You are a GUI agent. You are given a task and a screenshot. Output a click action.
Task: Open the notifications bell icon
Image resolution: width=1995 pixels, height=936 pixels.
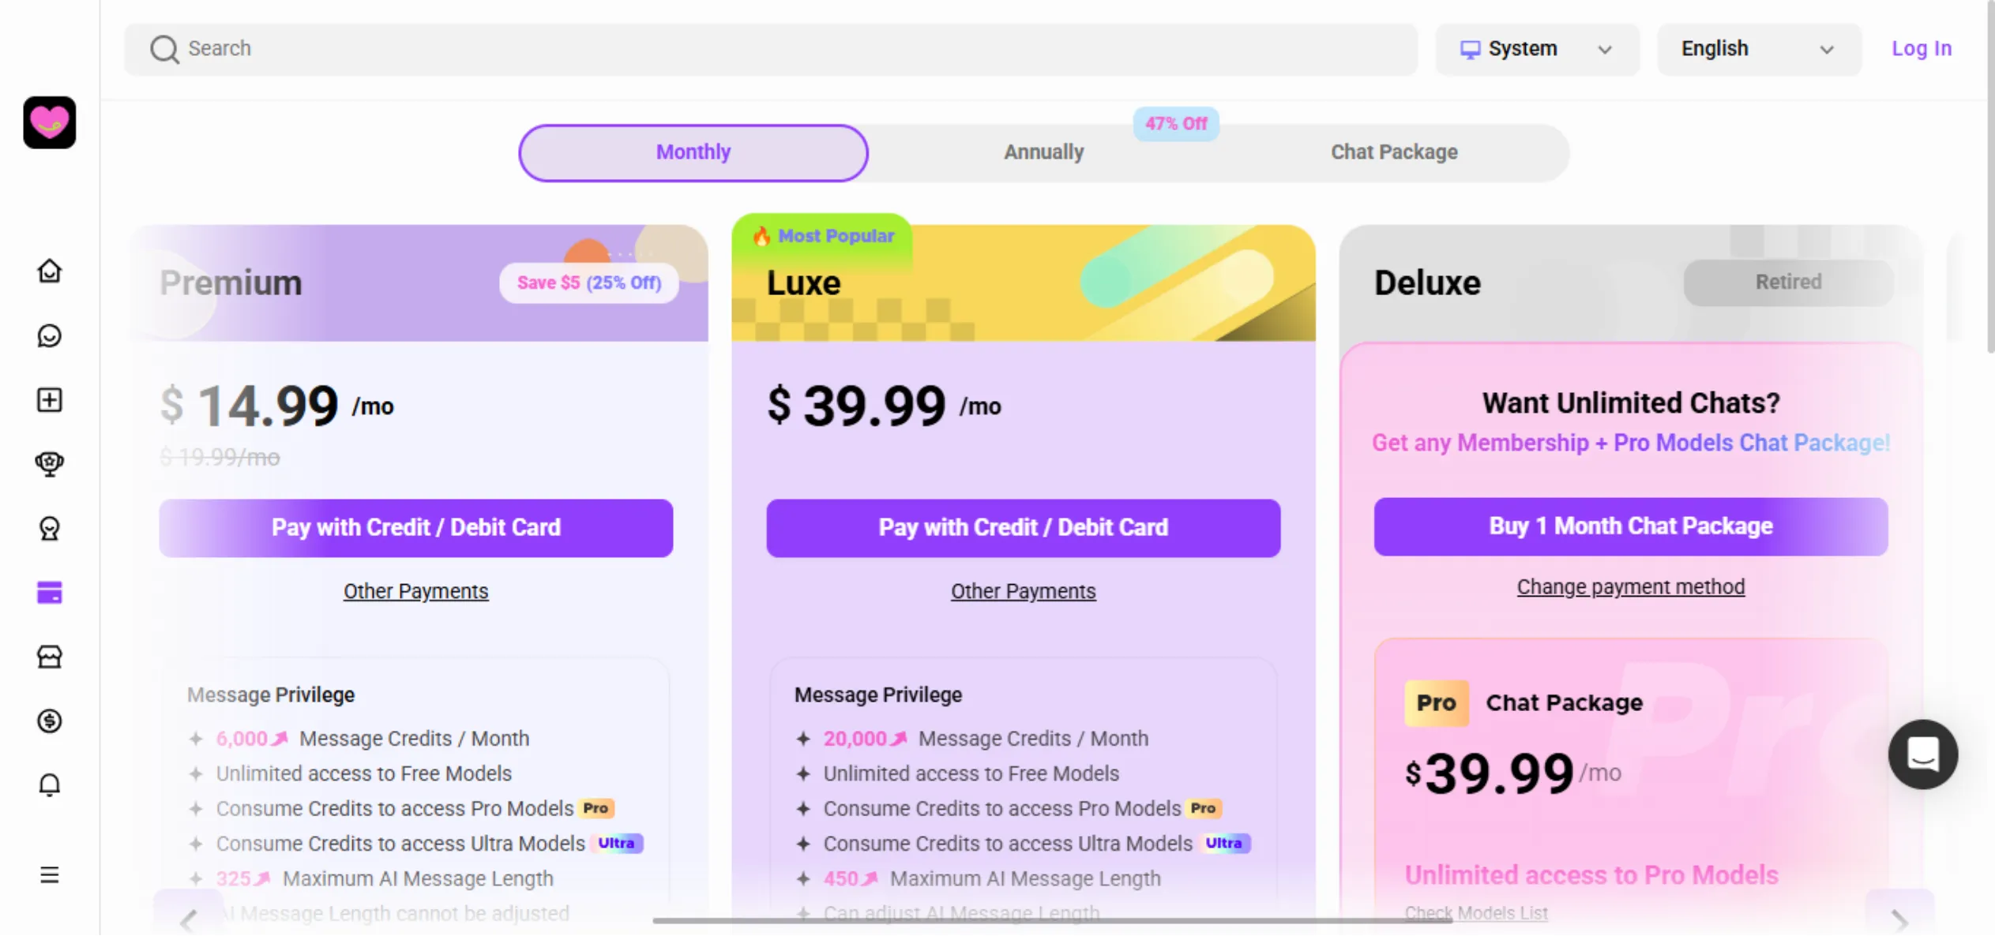pyautogui.click(x=49, y=784)
